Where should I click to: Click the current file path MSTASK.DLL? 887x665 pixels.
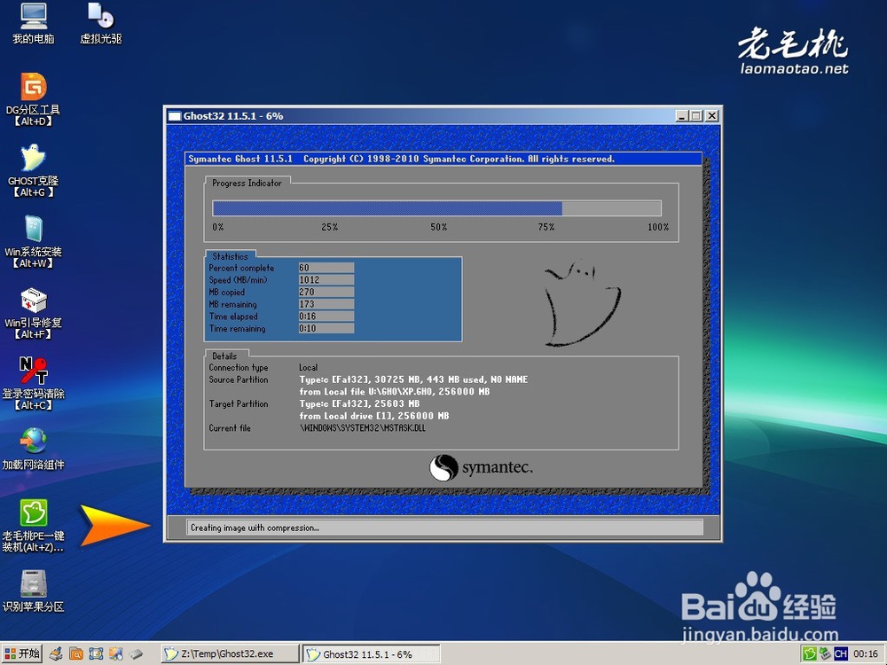tap(363, 428)
